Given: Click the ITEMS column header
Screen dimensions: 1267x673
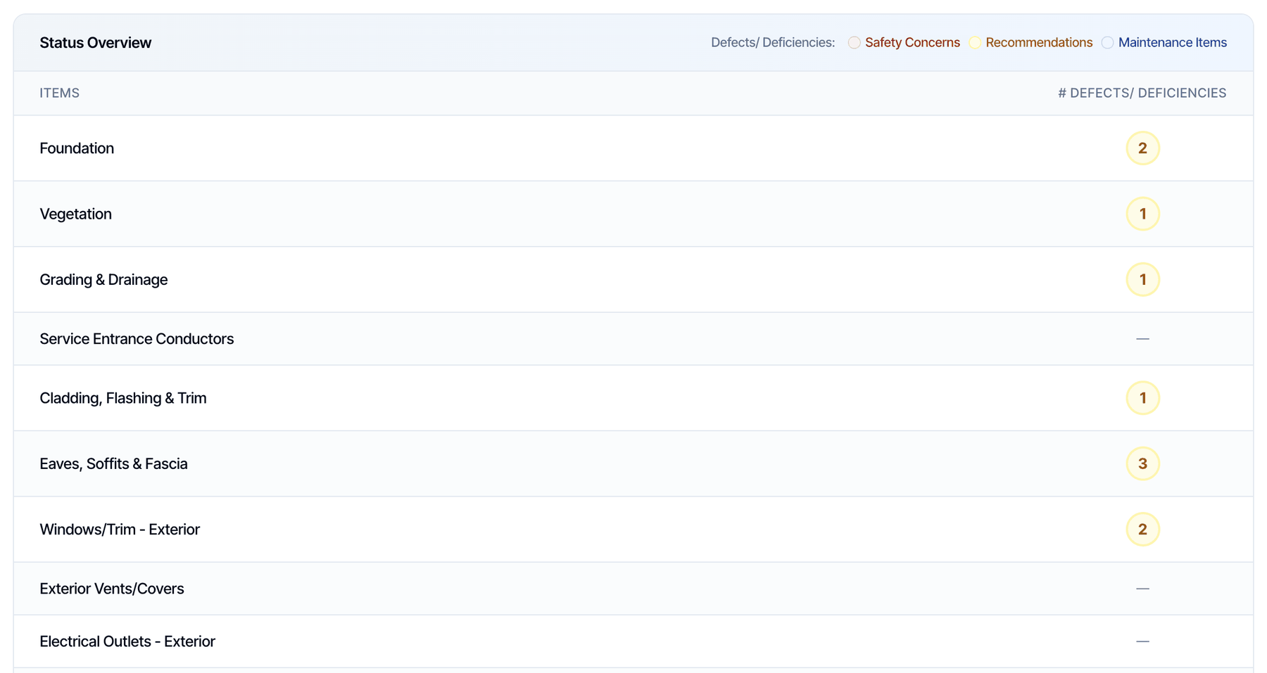Looking at the screenshot, I should tap(59, 94).
